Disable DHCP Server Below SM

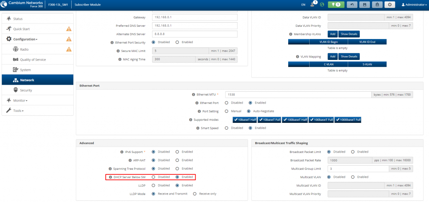point(153,177)
